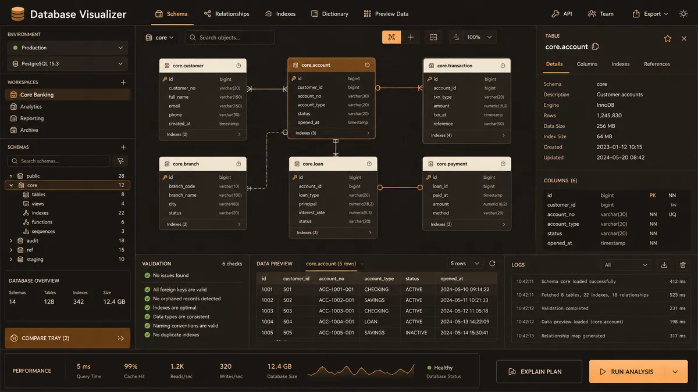698x392 pixels.
Task: Add a new schema with plus icon
Action: click(123, 148)
